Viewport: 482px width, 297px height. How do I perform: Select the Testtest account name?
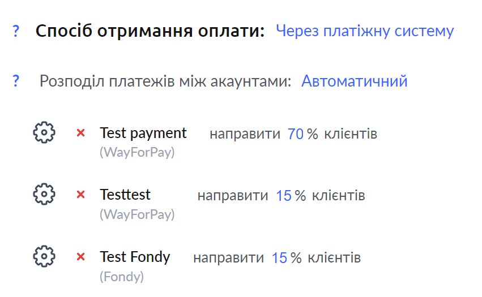[125, 195]
